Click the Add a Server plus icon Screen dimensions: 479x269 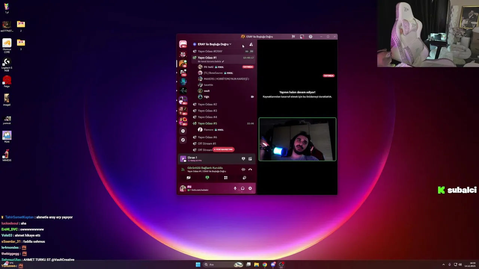pos(183,131)
